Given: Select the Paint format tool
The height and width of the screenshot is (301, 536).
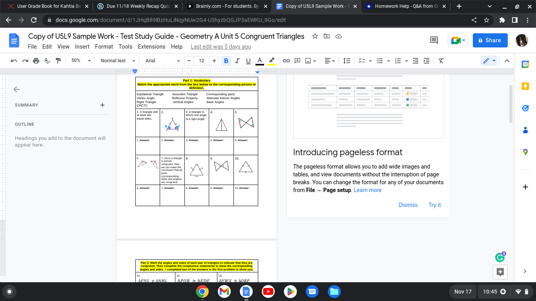Looking at the screenshot, I should pos(58,60).
